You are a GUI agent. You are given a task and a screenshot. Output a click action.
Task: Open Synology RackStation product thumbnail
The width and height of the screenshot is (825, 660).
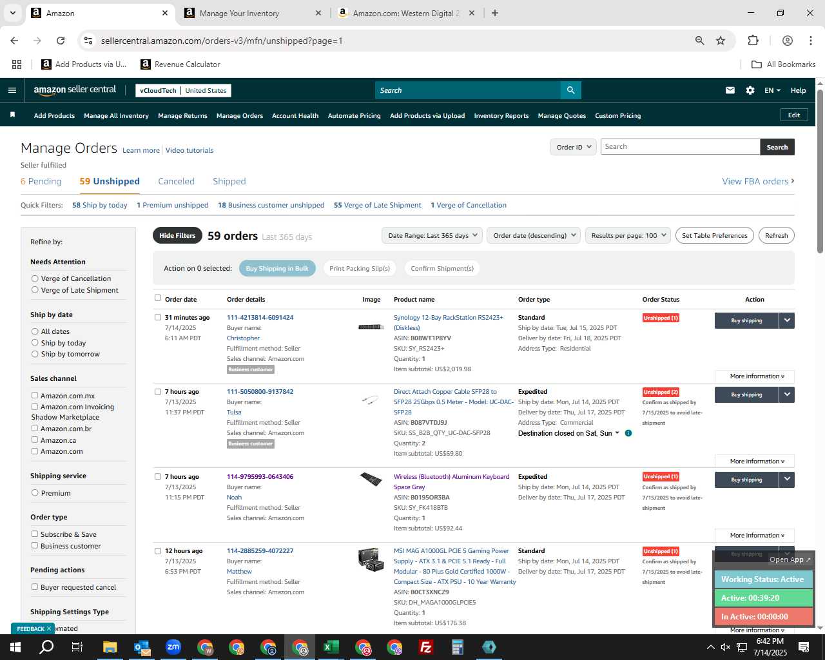point(371,327)
